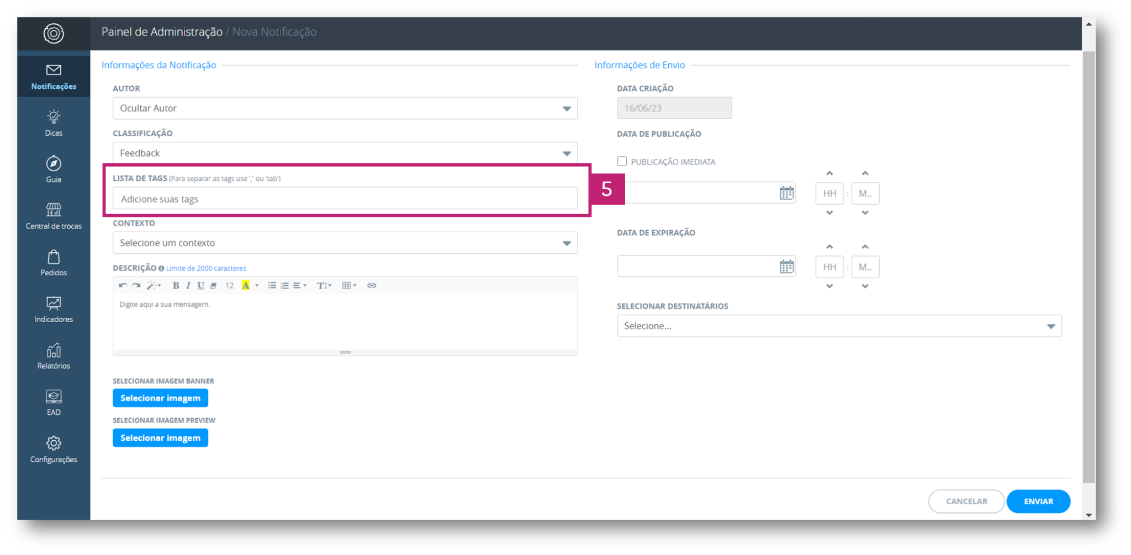
Task: Open the Autor dropdown
Action: click(x=345, y=108)
